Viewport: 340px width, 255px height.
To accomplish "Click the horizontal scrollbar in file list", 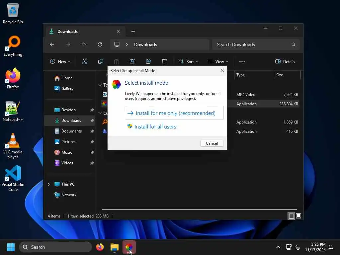I will pyautogui.click(x=199, y=210).
